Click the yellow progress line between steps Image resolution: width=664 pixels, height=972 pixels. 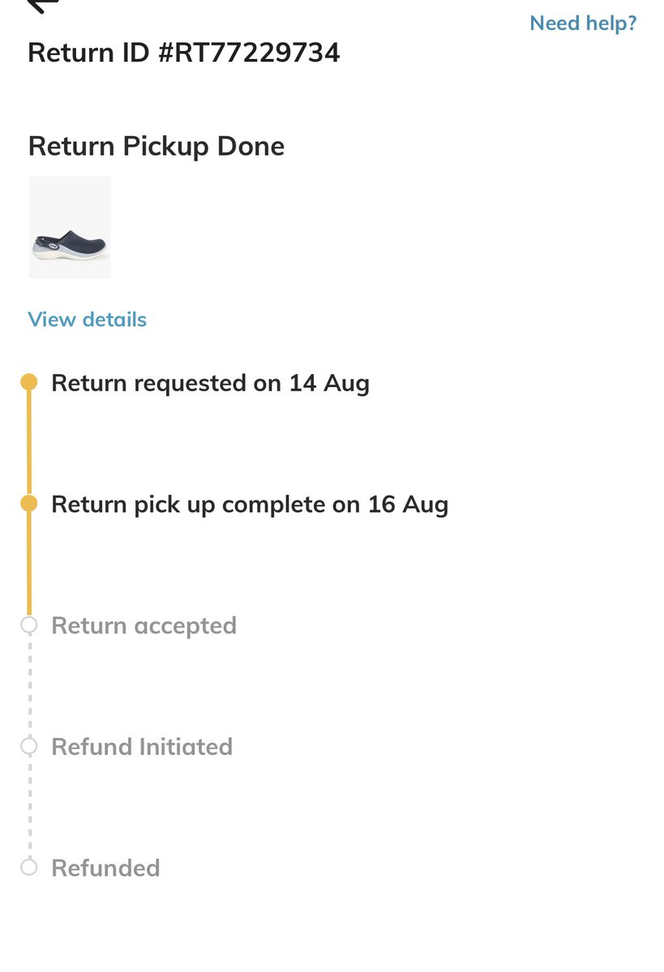29,443
